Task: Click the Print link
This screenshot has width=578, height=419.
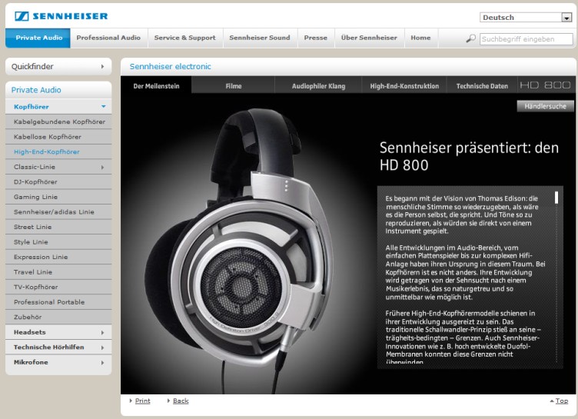Action: (142, 401)
